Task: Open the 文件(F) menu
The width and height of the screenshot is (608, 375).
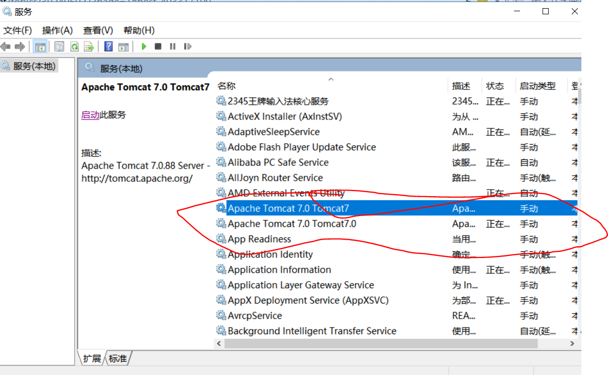Action: click(x=17, y=30)
